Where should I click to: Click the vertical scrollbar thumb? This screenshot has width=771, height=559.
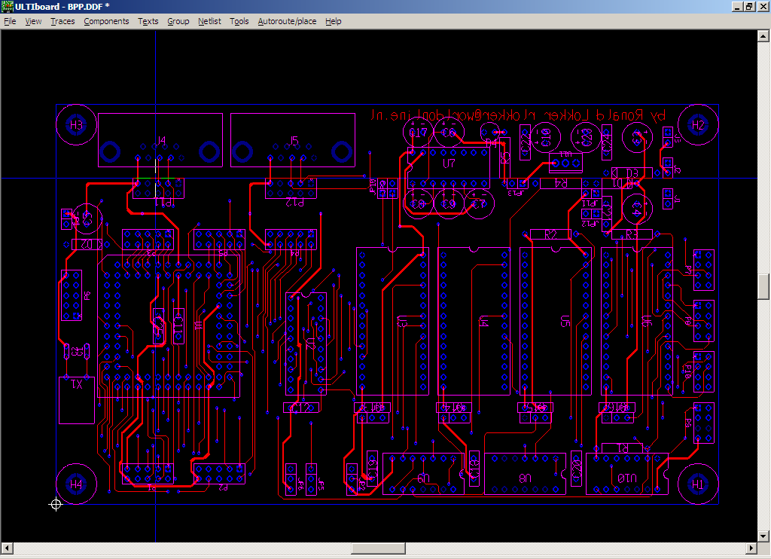point(764,286)
